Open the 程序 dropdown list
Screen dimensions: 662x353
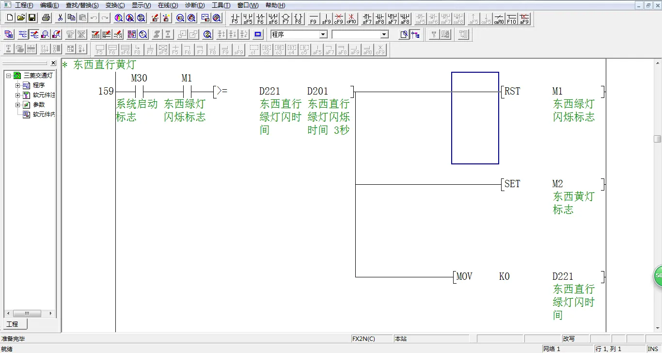323,34
